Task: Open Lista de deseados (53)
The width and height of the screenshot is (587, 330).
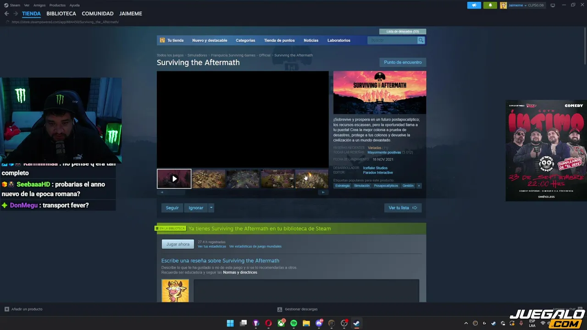Action: tap(403, 32)
